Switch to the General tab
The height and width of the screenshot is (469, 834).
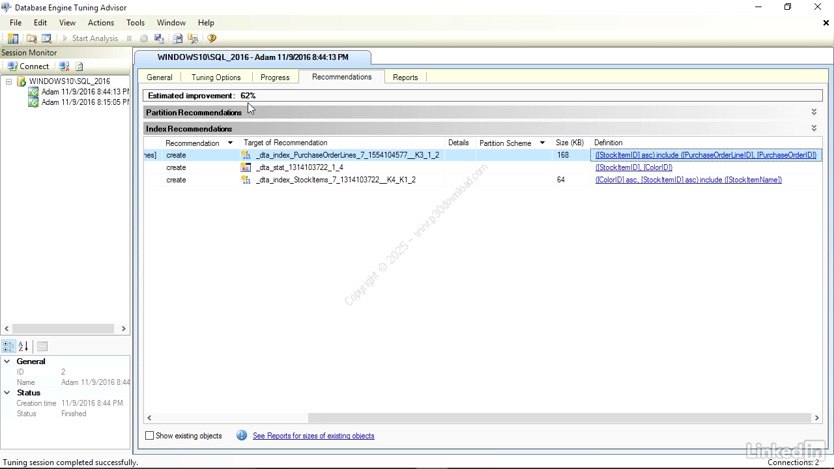click(x=160, y=78)
